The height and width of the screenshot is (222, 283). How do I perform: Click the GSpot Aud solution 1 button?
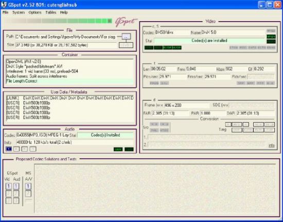pyautogui.click(x=16, y=186)
